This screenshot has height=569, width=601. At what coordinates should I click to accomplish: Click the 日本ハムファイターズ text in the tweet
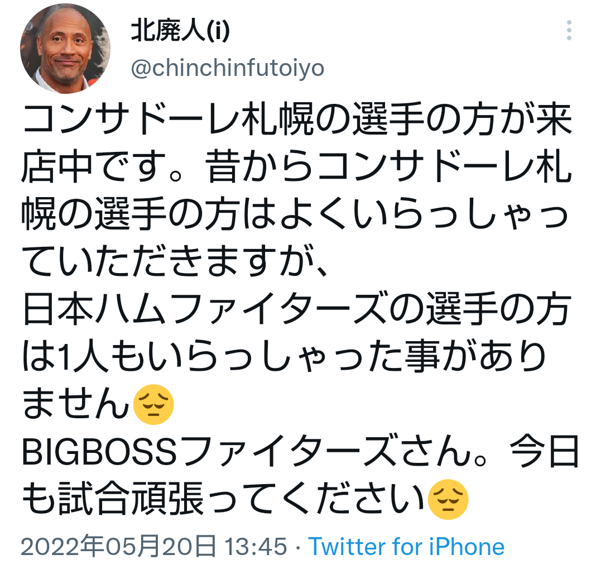(x=205, y=309)
